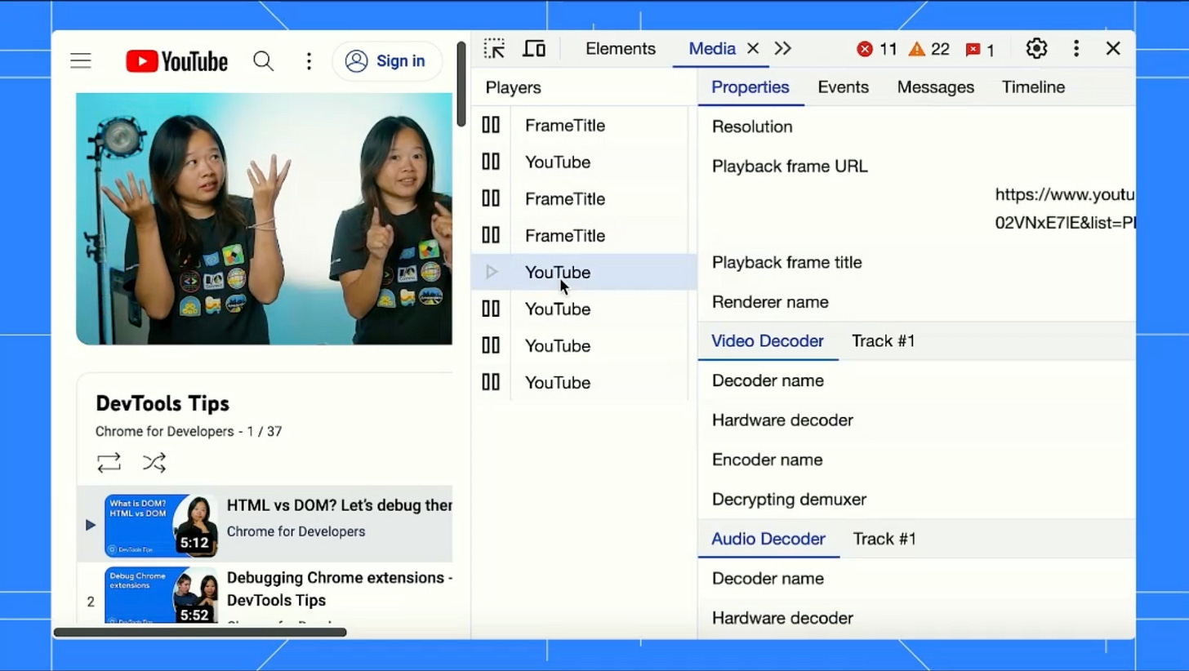1189x671 pixels.
Task: Toggle shuffle playlist icon
Action: pyautogui.click(x=154, y=463)
